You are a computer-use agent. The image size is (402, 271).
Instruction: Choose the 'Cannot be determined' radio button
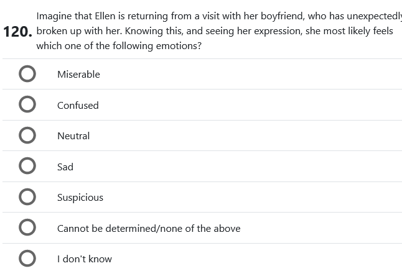click(x=27, y=228)
